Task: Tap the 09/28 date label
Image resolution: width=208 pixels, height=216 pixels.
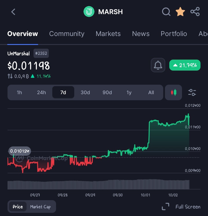Action: tap(63, 195)
